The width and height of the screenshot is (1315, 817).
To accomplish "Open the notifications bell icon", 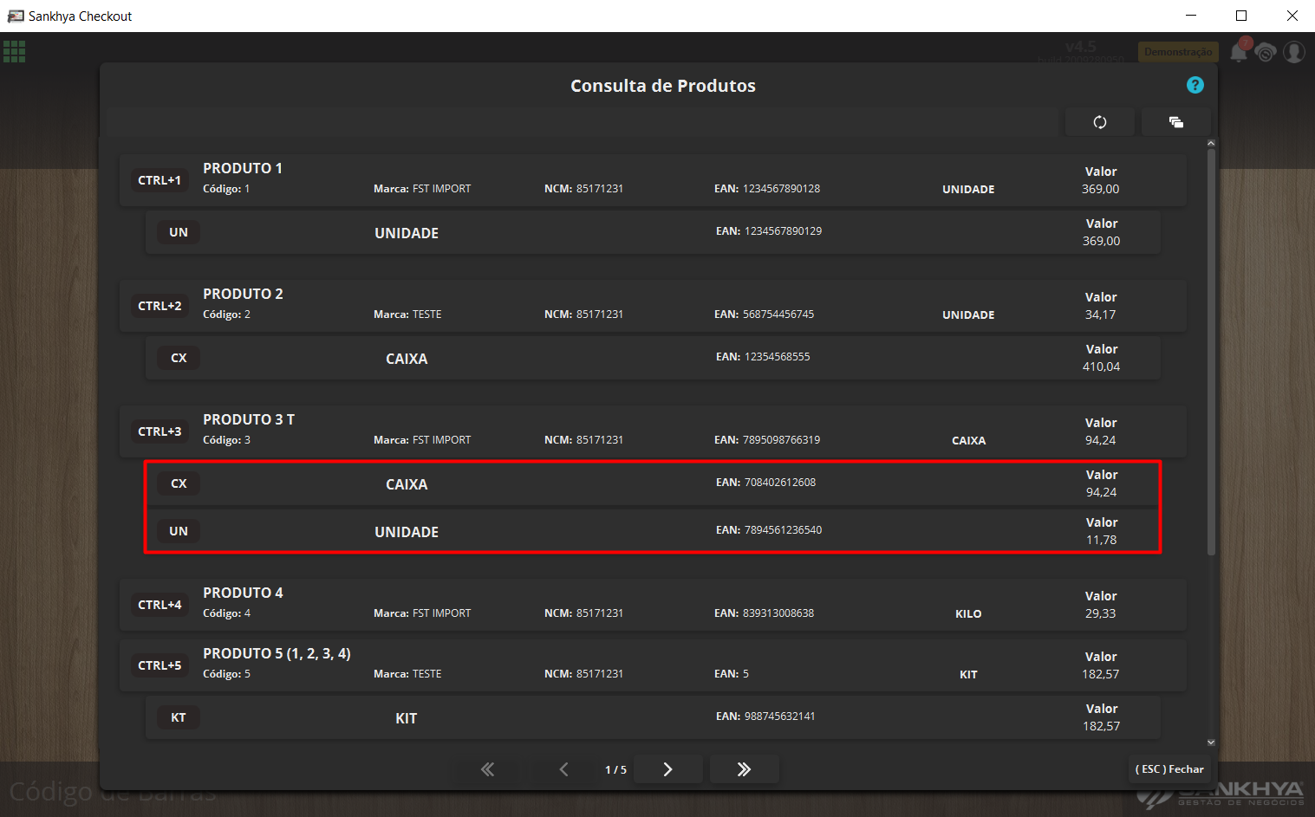I will tap(1239, 52).
